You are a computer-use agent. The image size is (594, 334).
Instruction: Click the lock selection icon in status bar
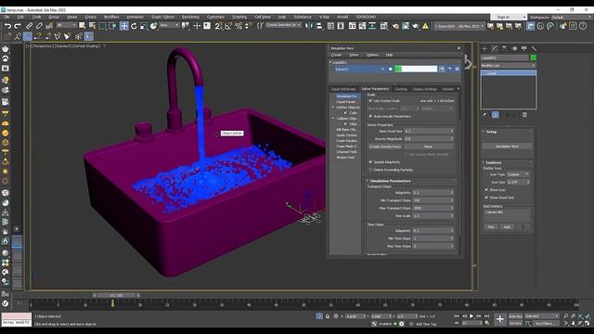328,316
